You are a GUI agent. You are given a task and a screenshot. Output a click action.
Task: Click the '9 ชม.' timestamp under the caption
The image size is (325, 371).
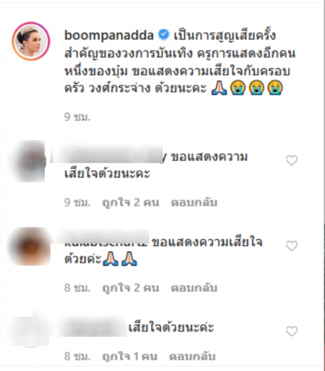click(x=77, y=117)
